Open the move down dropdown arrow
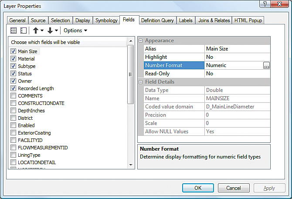 (x=57, y=30)
